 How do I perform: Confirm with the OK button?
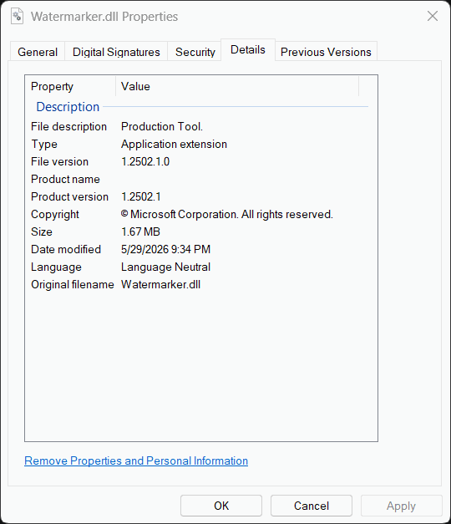pyautogui.click(x=221, y=506)
